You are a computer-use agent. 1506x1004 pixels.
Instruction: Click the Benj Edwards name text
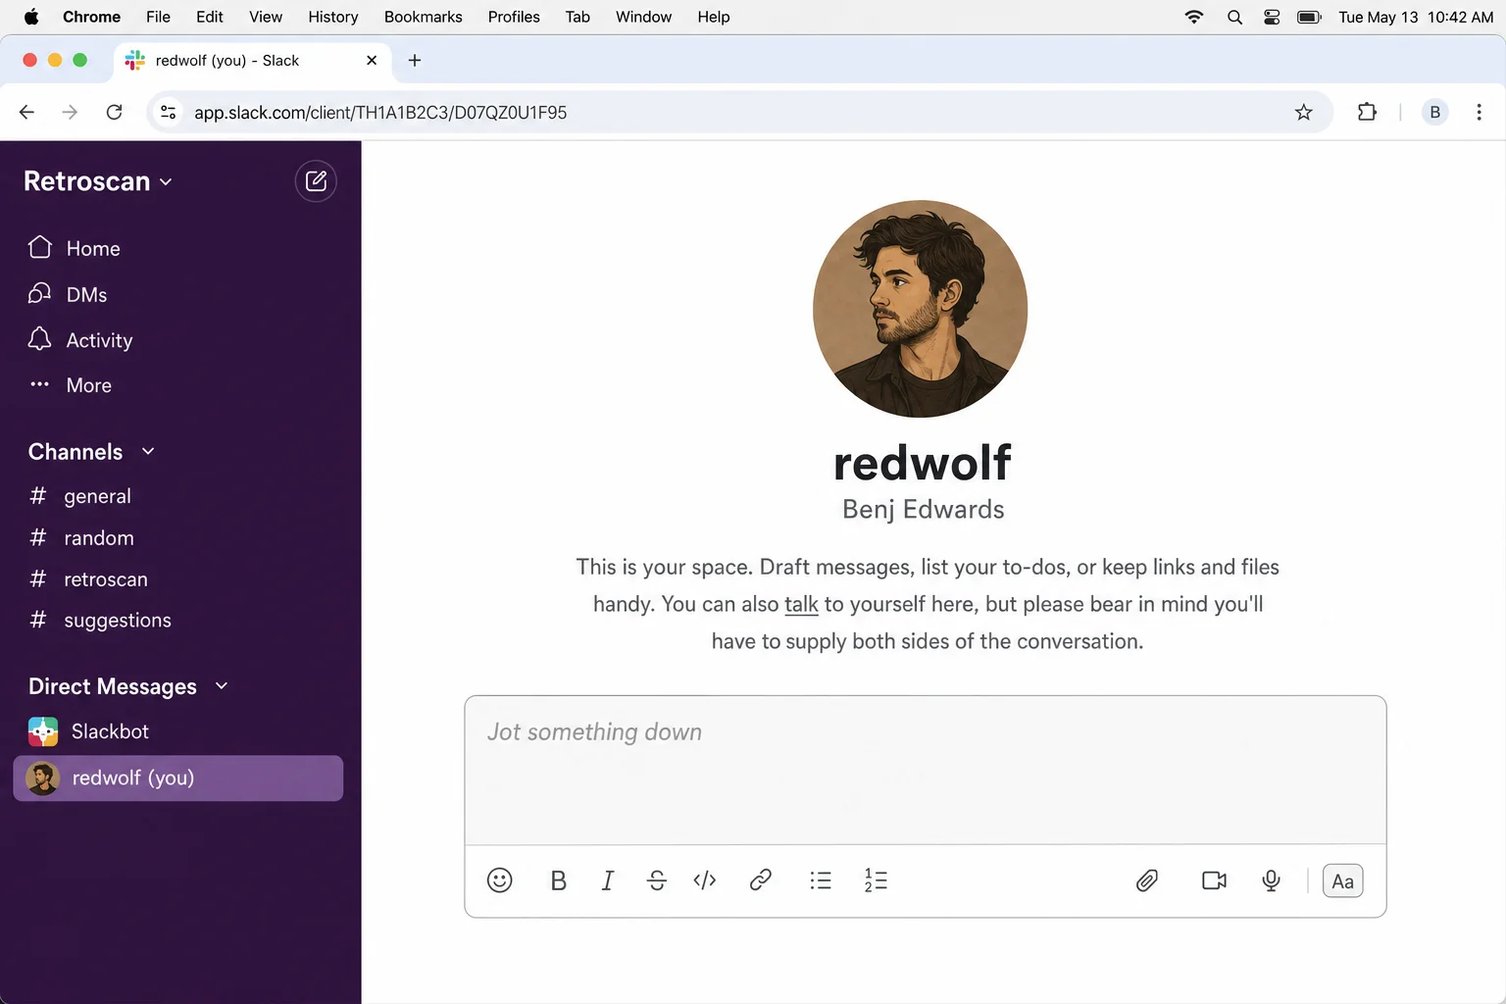tap(924, 510)
